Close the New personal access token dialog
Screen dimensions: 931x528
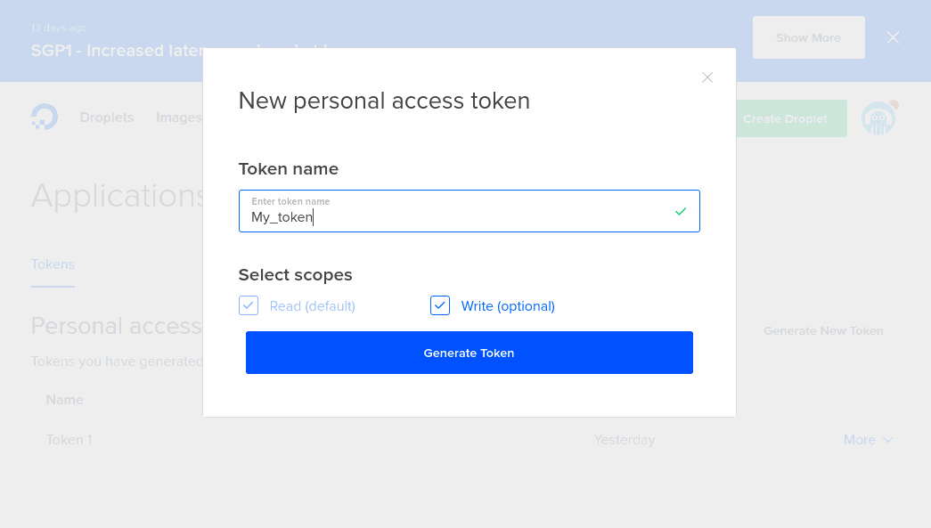tap(707, 77)
